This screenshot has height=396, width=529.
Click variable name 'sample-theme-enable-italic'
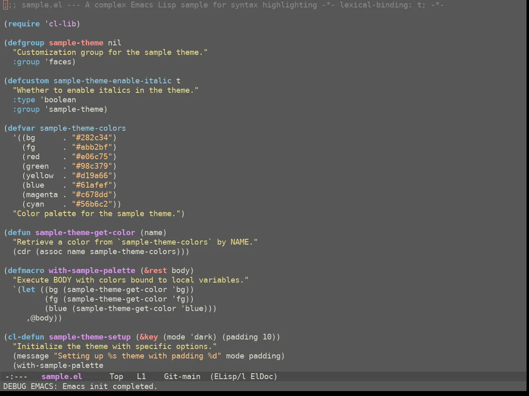click(x=112, y=80)
